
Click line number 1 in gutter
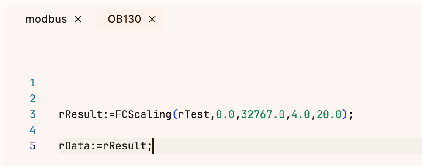(x=33, y=83)
